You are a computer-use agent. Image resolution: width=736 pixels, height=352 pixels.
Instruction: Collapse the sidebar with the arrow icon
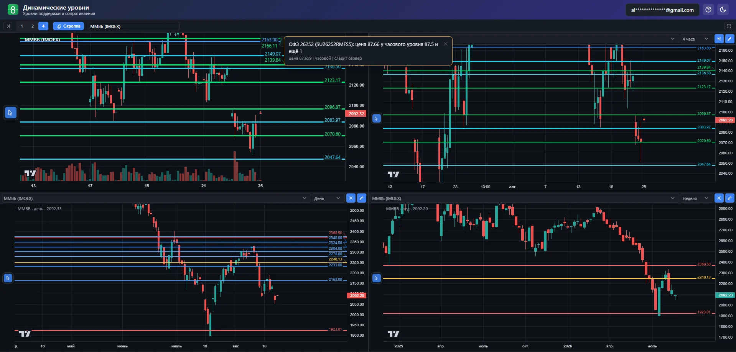[x=8, y=26]
